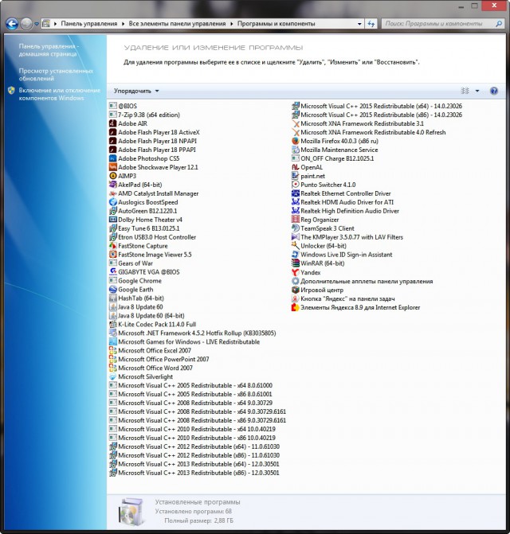The width and height of the screenshot is (510, 534).
Task: Select Adobe Flash Player 18 ActiveX entry
Action: [x=155, y=132]
